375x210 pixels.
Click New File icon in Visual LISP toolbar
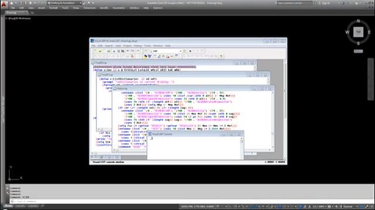[x=95, y=51]
